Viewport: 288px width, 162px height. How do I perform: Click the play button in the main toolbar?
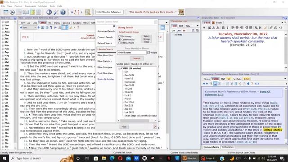(x=12, y=12)
